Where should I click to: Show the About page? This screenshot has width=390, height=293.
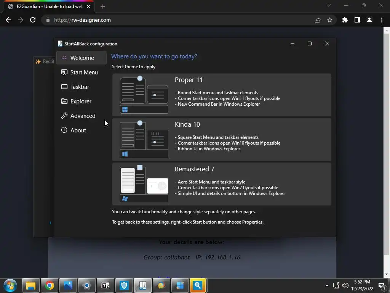coord(82,130)
